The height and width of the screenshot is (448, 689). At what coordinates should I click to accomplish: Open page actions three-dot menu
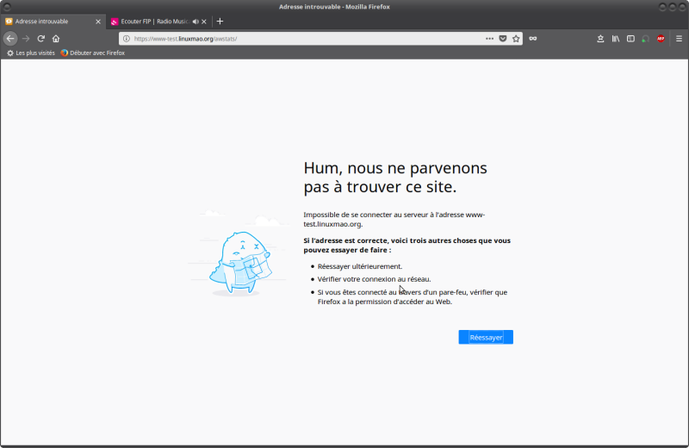[489, 39]
